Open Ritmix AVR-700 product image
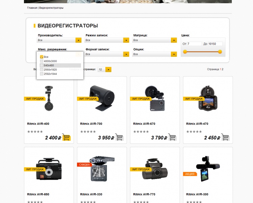The height and width of the screenshot is (203, 253). coord(102,98)
